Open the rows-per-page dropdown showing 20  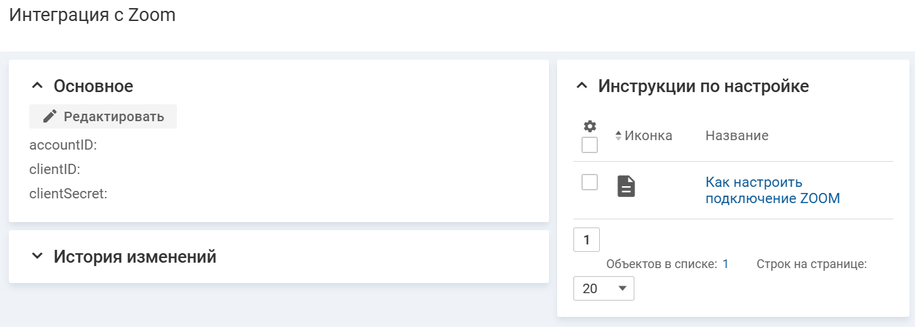click(x=604, y=288)
